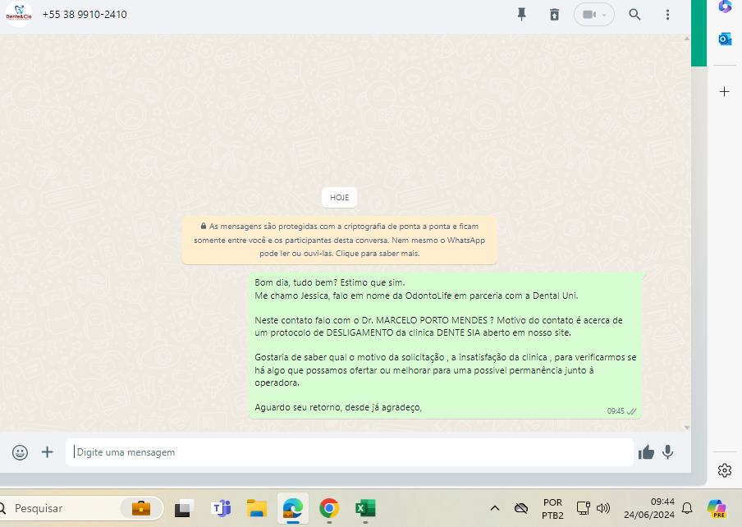The image size is (742, 527).
Task: Start recording a voice message
Action: click(x=667, y=452)
